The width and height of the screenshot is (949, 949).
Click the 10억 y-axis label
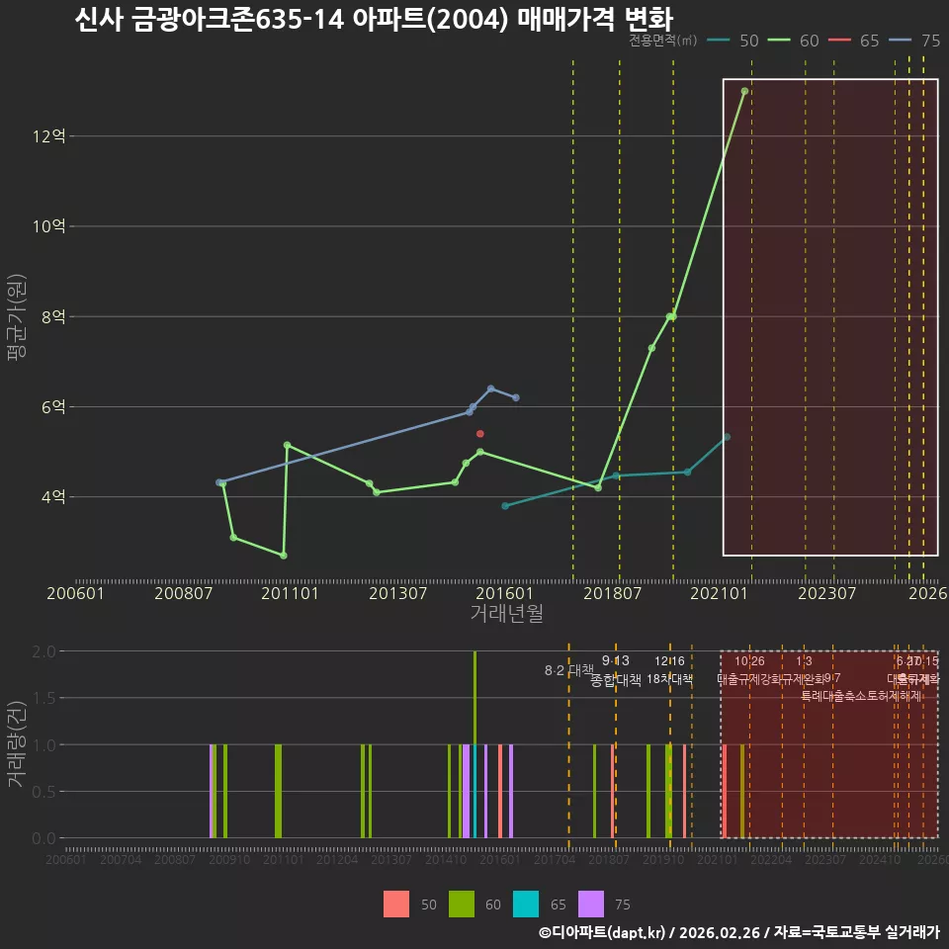coord(49,226)
